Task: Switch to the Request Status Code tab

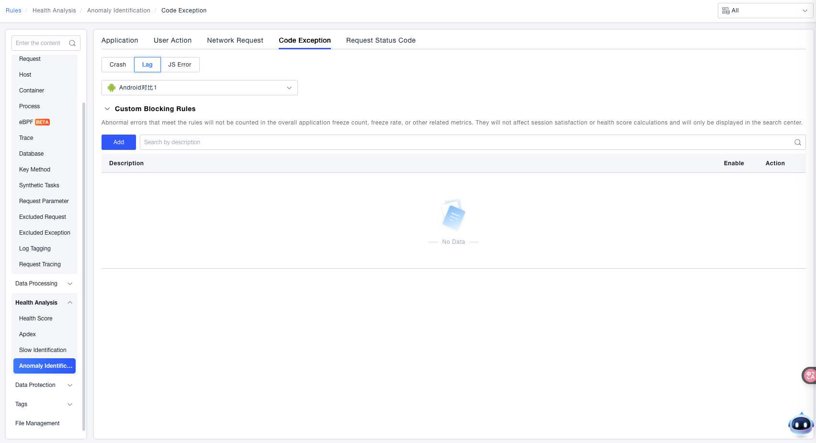Action: tap(381, 40)
